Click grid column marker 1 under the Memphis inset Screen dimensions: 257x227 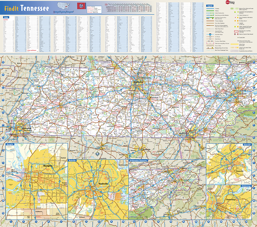(11, 221)
